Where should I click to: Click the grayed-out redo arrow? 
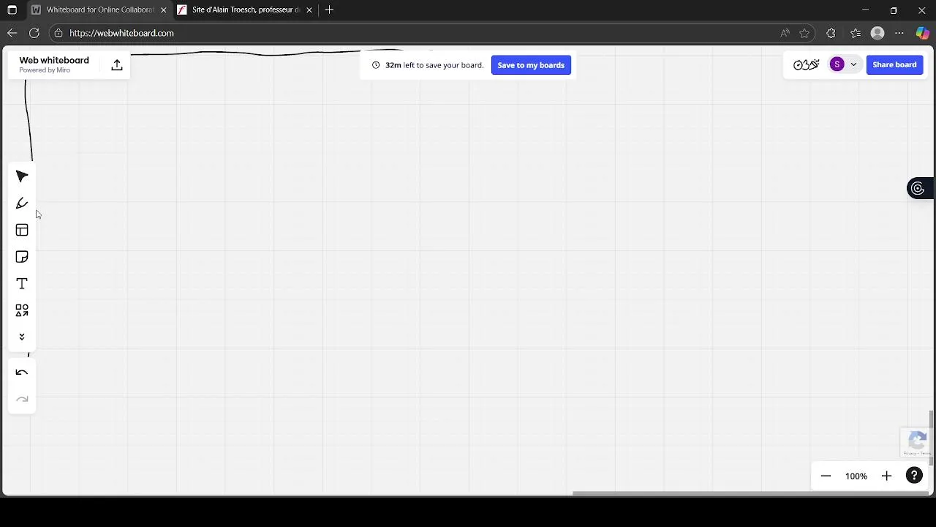pyautogui.click(x=22, y=400)
